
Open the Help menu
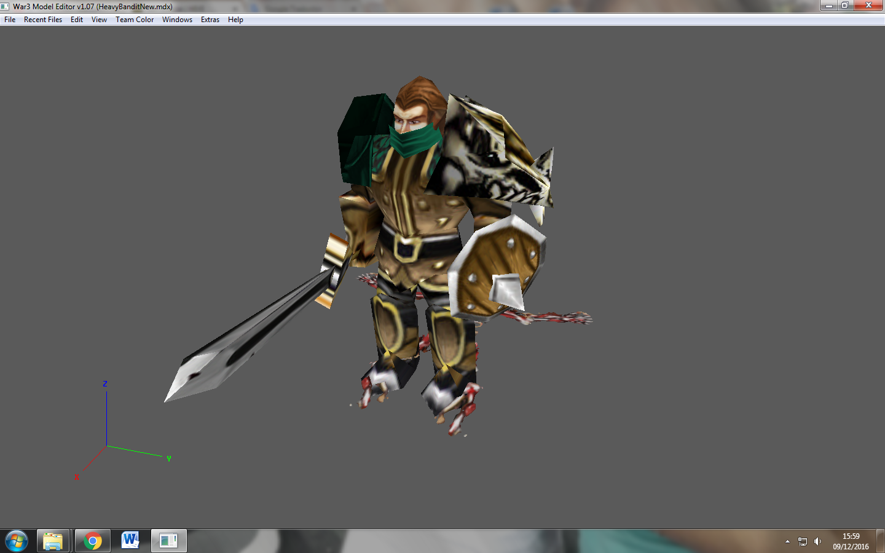click(235, 20)
